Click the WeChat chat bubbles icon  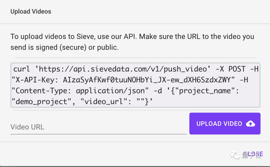[235, 155]
